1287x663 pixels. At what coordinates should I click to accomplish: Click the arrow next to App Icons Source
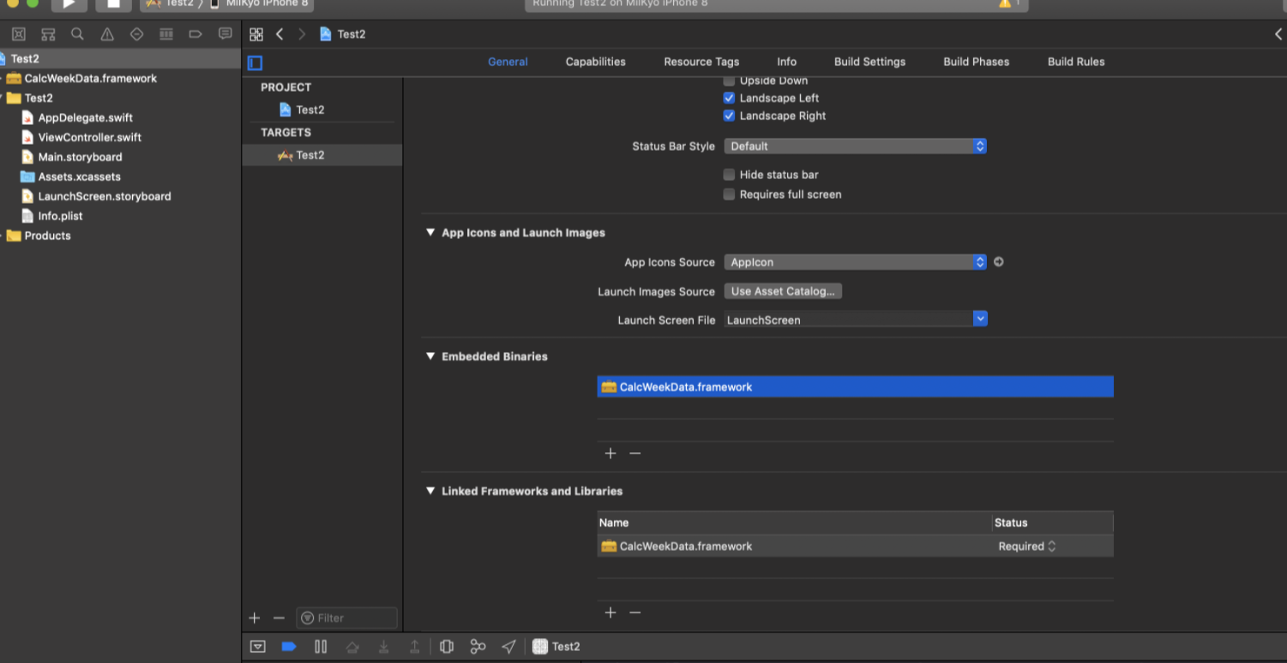click(x=999, y=262)
